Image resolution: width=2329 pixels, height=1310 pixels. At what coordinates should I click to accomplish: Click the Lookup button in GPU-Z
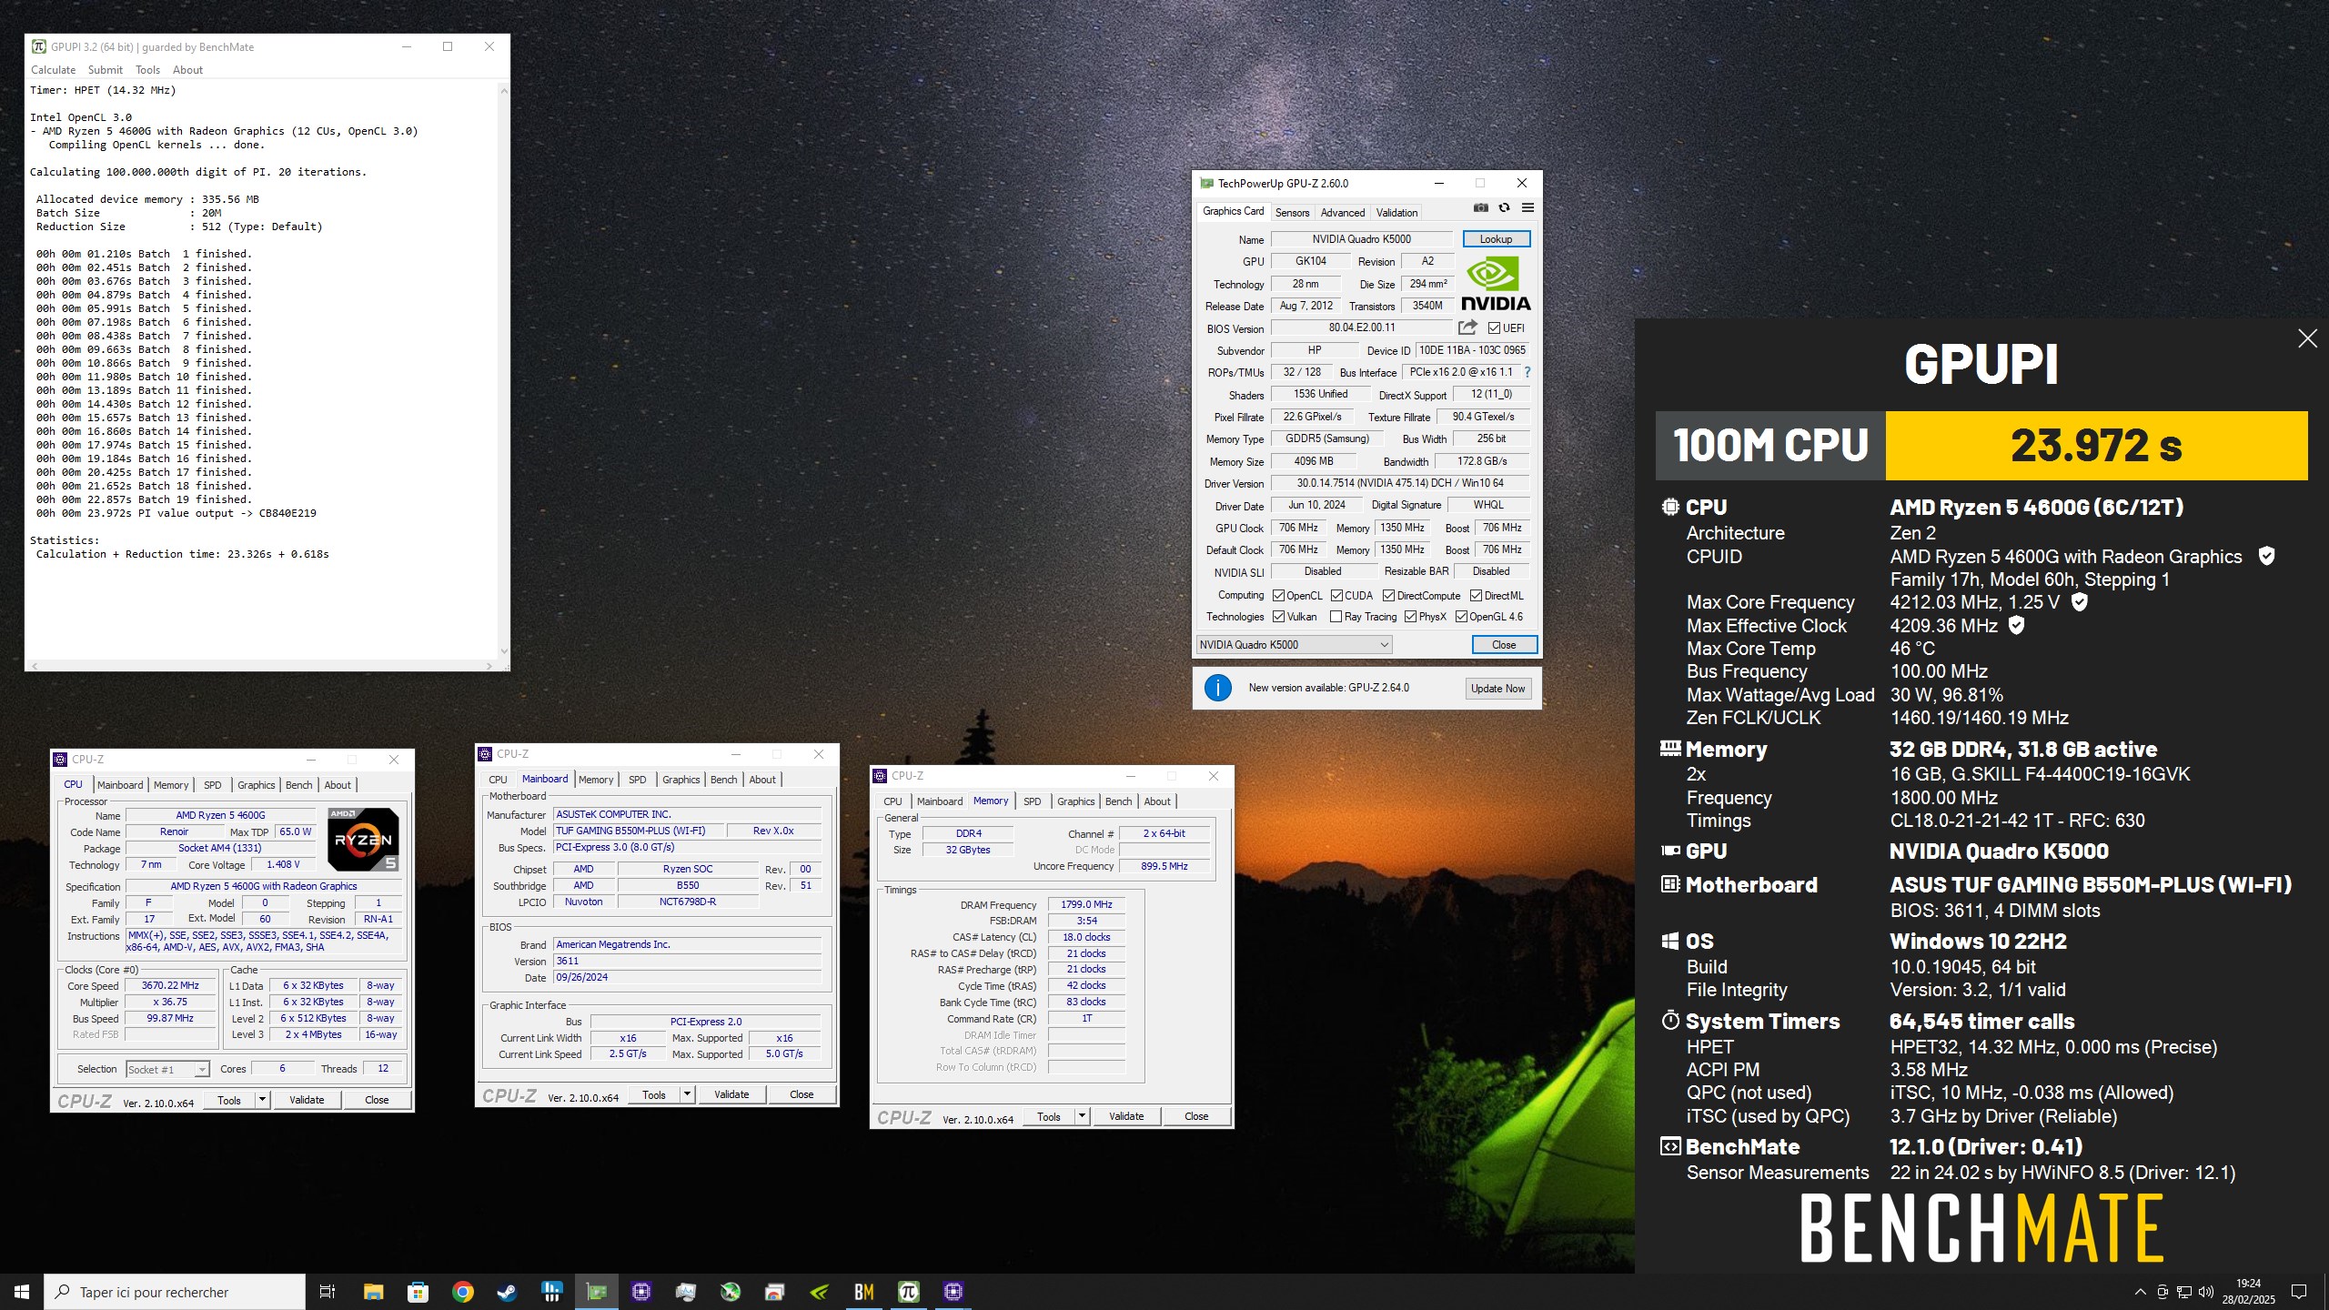click(1496, 239)
